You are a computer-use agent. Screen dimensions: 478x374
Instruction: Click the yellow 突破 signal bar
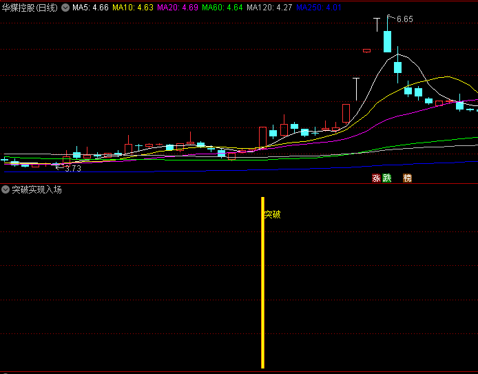[x=262, y=289]
